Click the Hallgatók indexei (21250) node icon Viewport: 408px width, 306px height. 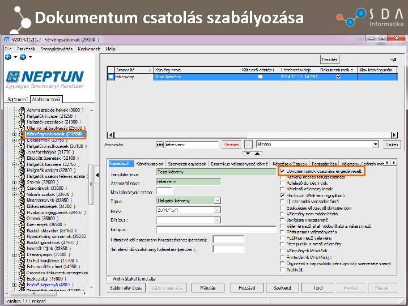pyautogui.click(x=22, y=116)
